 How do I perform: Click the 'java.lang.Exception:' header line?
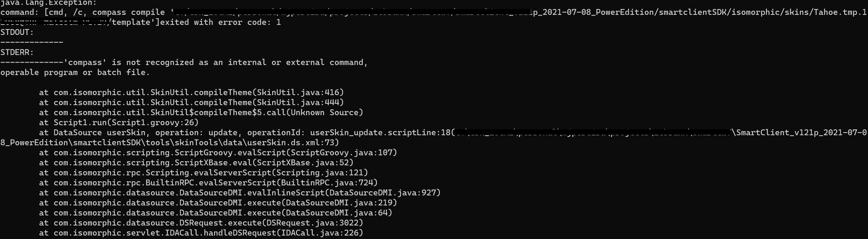(48, 3)
